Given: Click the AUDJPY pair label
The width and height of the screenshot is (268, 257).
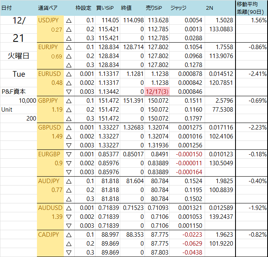Looking at the screenshot, I should [49, 181].
